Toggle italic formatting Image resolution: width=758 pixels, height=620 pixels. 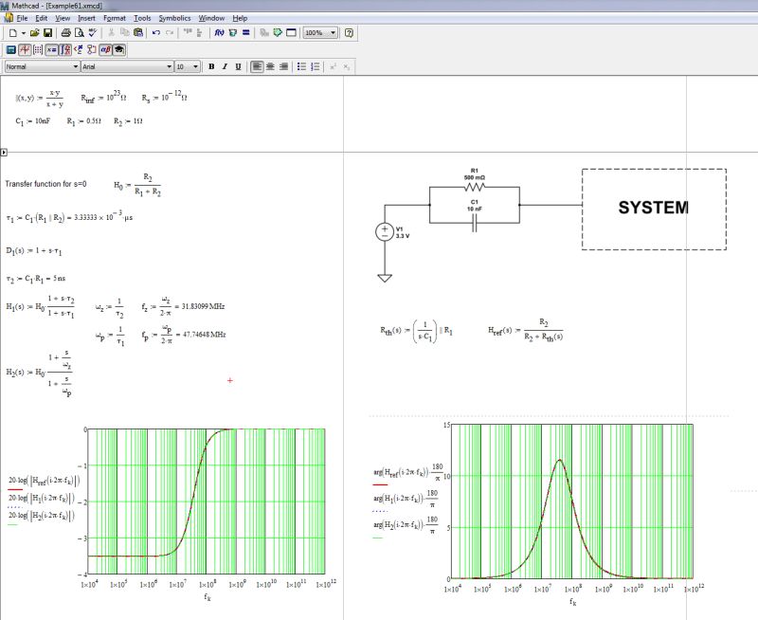click(x=226, y=67)
